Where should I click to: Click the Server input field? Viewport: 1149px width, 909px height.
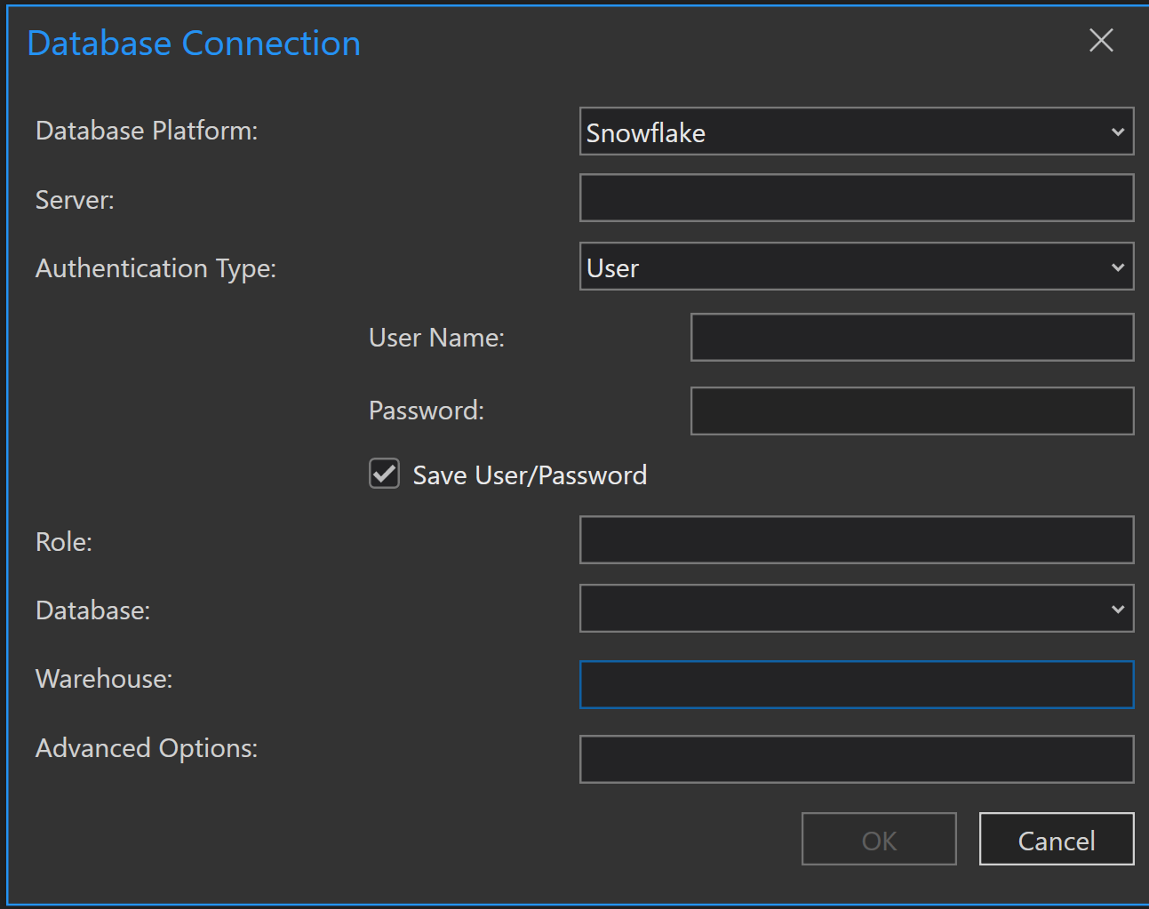coord(856,197)
